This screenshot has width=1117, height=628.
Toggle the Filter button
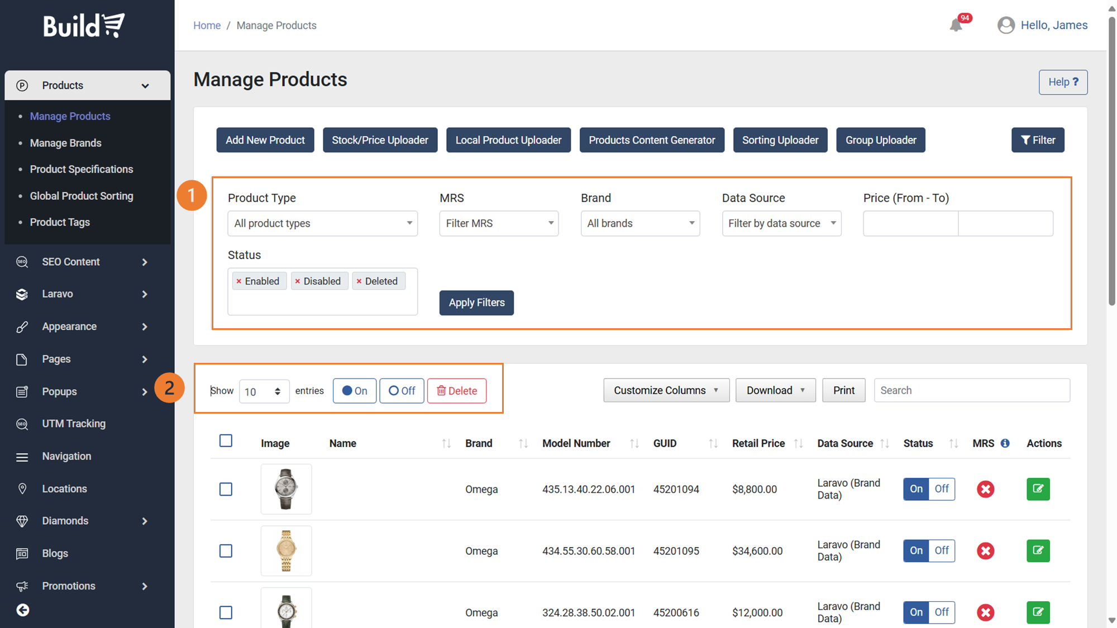[1038, 140]
